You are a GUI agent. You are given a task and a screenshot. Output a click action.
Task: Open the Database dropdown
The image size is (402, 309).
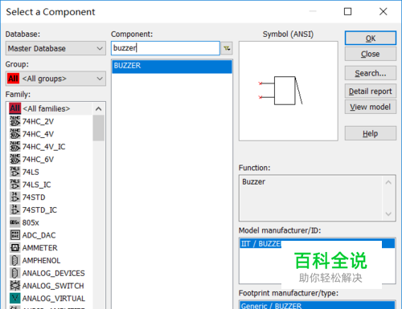55,48
